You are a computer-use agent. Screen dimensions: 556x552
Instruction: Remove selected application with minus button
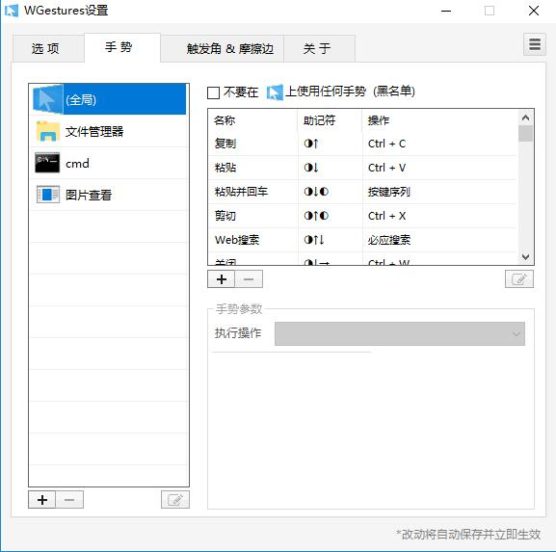click(69, 500)
